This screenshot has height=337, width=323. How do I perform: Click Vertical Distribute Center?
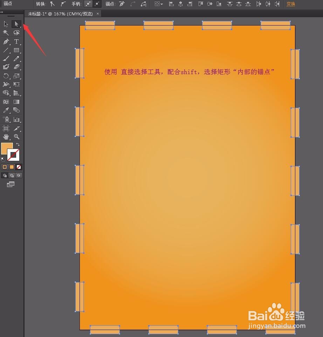(x=239, y=4)
